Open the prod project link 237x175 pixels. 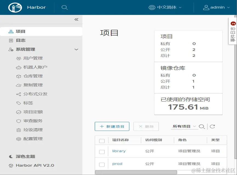click(x=117, y=164)
